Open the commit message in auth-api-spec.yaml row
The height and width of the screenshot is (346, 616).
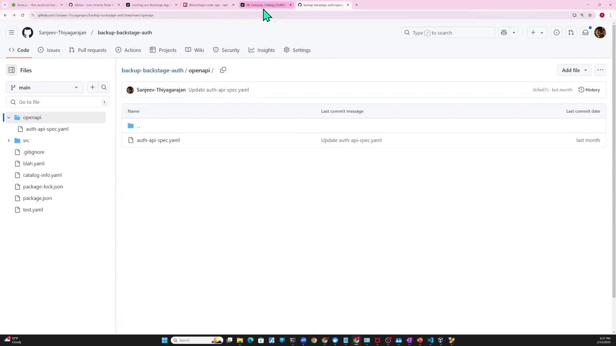pos(351,140)
